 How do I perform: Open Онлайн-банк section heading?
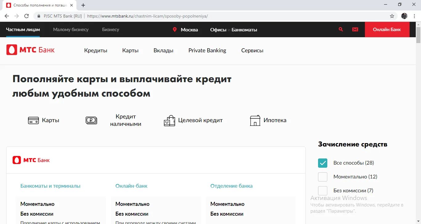coord(131,186)
